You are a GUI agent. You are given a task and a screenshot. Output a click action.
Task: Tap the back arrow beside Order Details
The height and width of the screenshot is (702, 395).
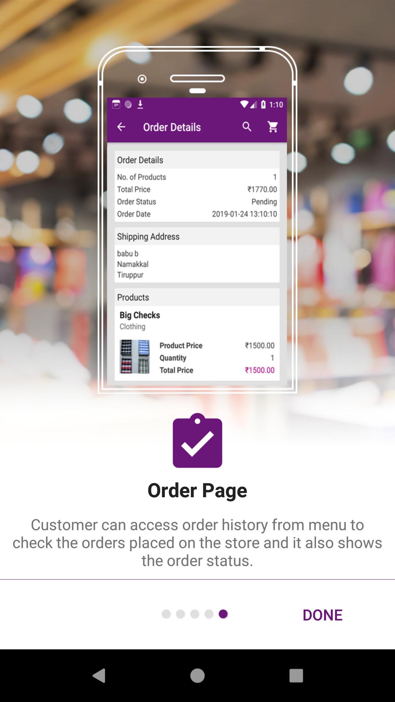[x=121, y=127]
